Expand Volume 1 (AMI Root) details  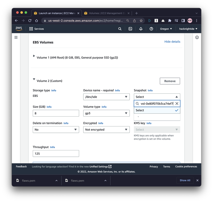(34, 56)
